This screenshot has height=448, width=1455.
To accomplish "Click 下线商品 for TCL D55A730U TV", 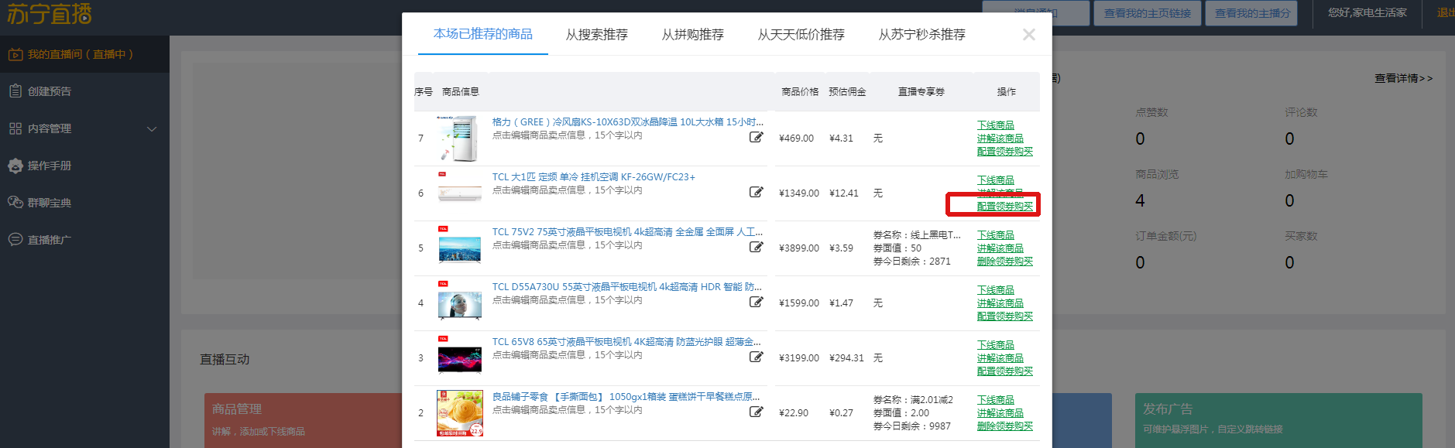I will pyautogui.click(x=996, y=290).
